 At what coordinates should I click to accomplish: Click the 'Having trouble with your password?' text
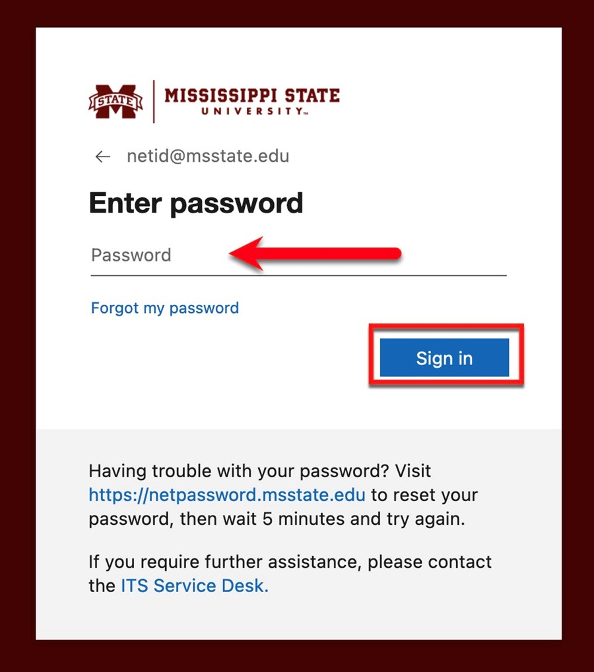239,471
